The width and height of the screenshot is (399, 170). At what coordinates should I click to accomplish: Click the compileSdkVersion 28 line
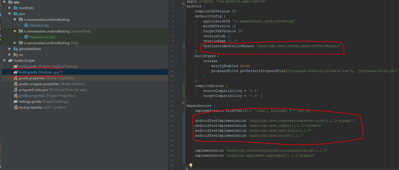[215, 11]
